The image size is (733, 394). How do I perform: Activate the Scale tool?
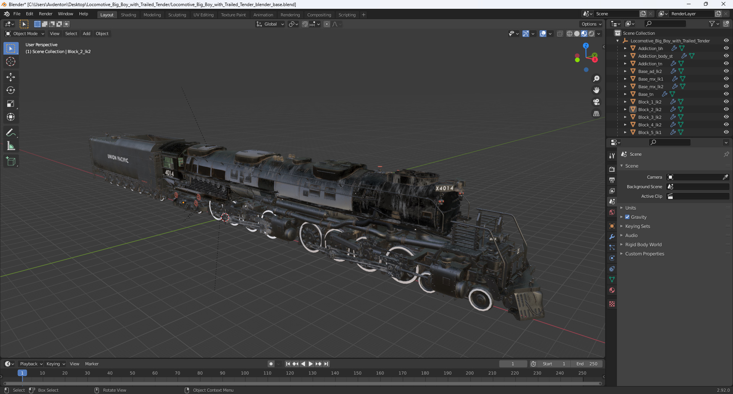point(11,103)
